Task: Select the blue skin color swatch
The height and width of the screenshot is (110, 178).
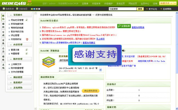Action: point(34,9)
